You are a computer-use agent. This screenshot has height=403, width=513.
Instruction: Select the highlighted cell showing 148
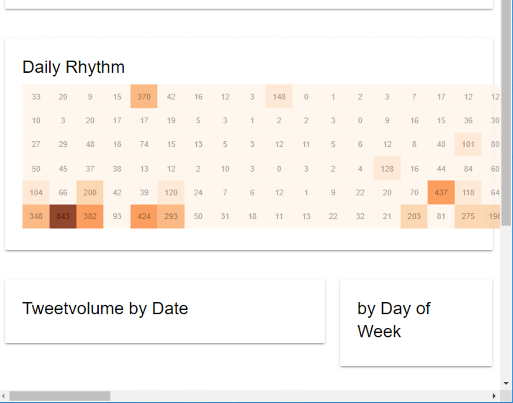click(x=279, y=97)
